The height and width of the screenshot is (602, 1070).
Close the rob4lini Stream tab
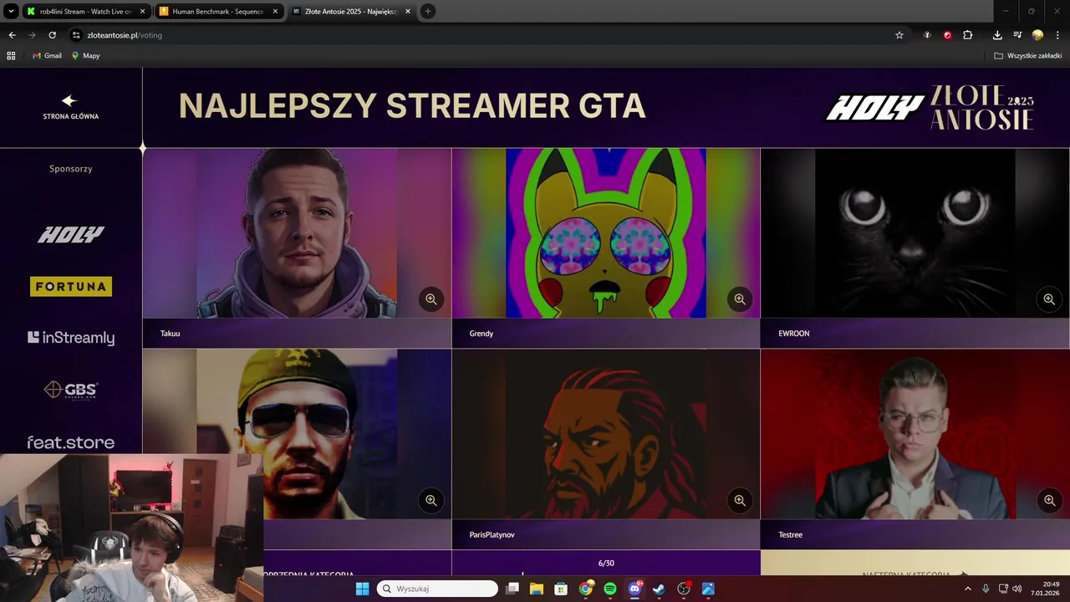tap(142, 11)
